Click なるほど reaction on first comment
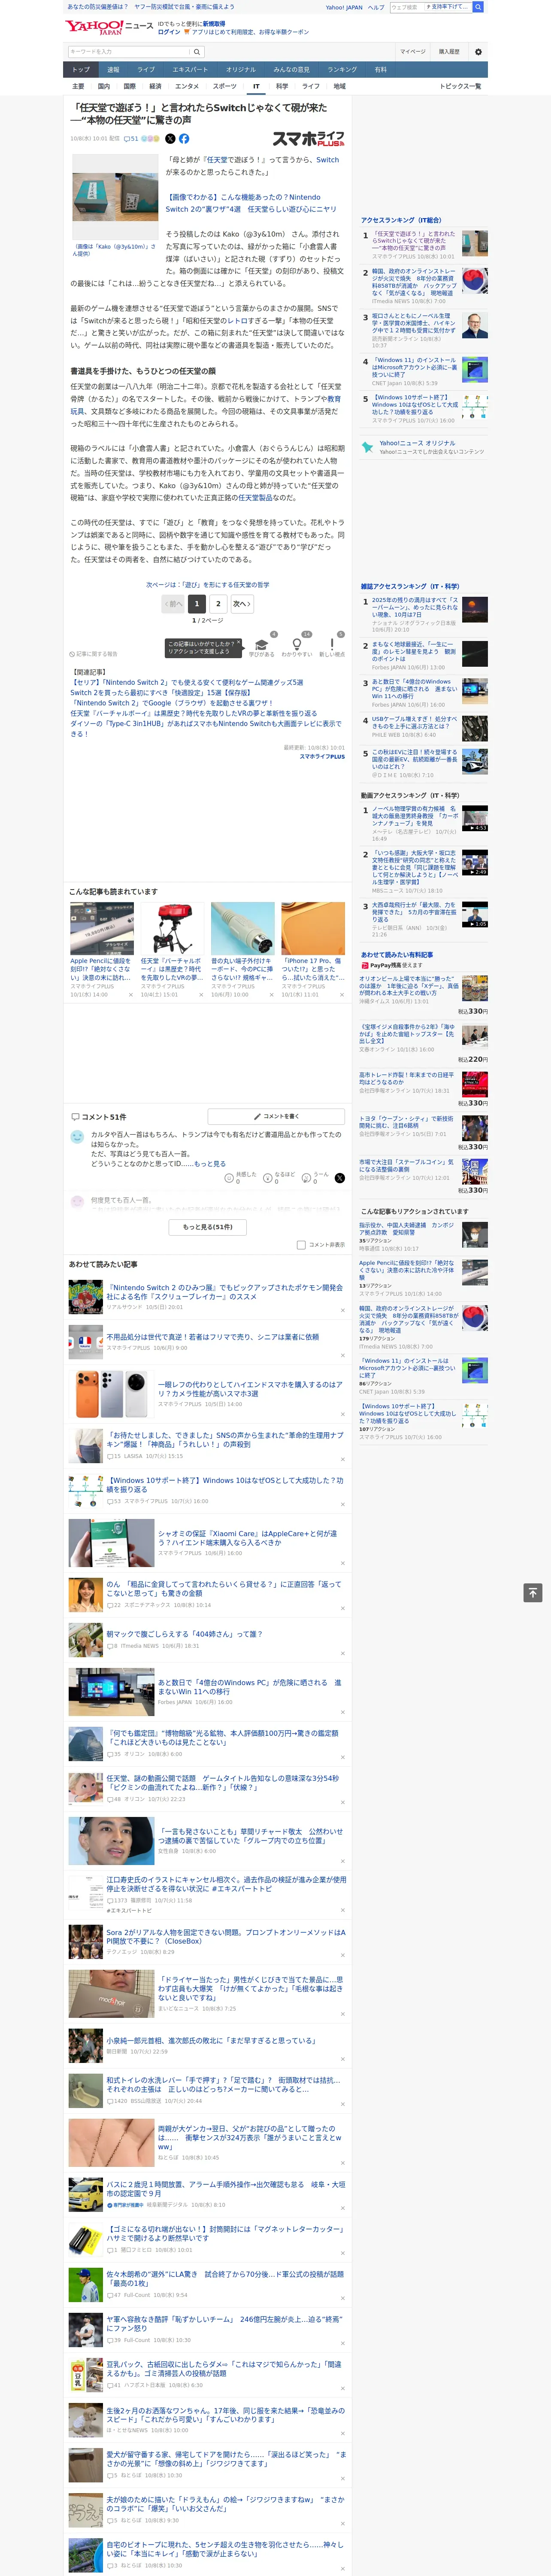The height and width of the screenshot is (2576, 551). [x=280, y=1178]
